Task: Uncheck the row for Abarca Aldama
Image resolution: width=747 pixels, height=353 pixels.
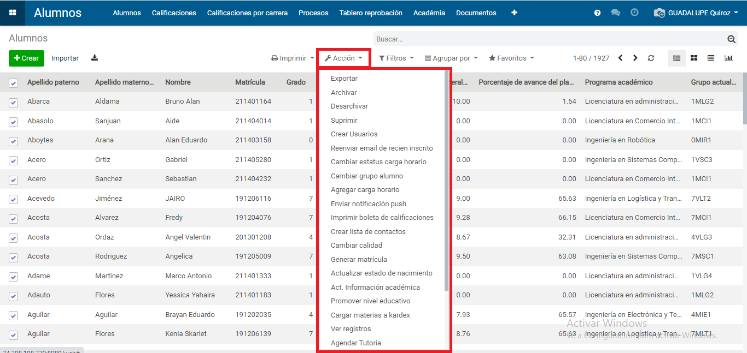Action: [14, 102]
